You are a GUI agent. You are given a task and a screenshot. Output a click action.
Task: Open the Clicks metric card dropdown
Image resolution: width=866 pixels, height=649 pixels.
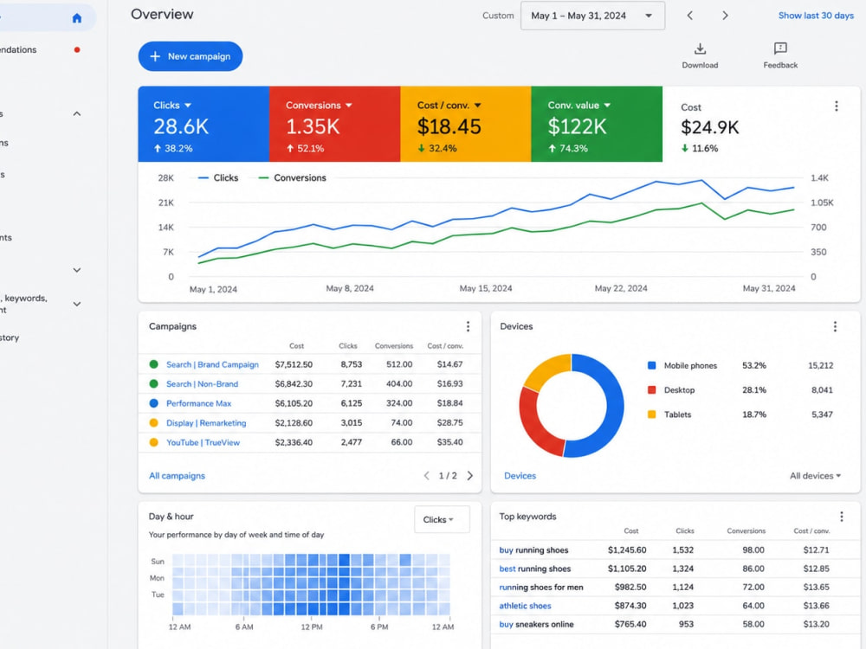[188, 105]
